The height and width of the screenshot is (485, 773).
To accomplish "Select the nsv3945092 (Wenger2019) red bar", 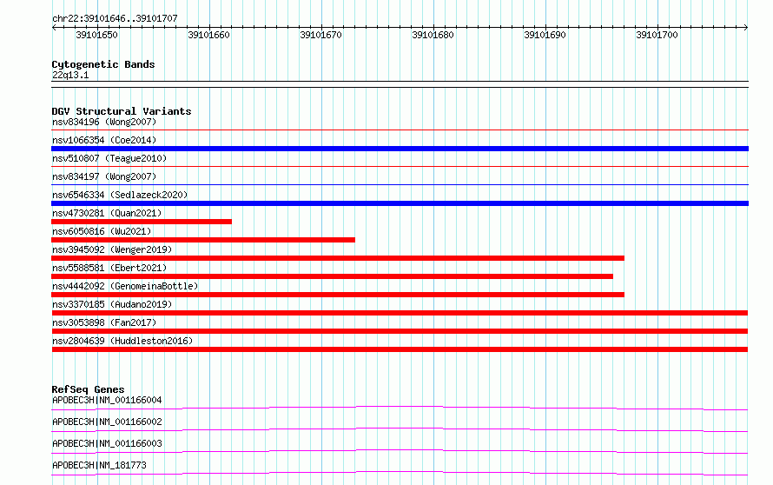I will pyautogui.click(x=338, y=258).
